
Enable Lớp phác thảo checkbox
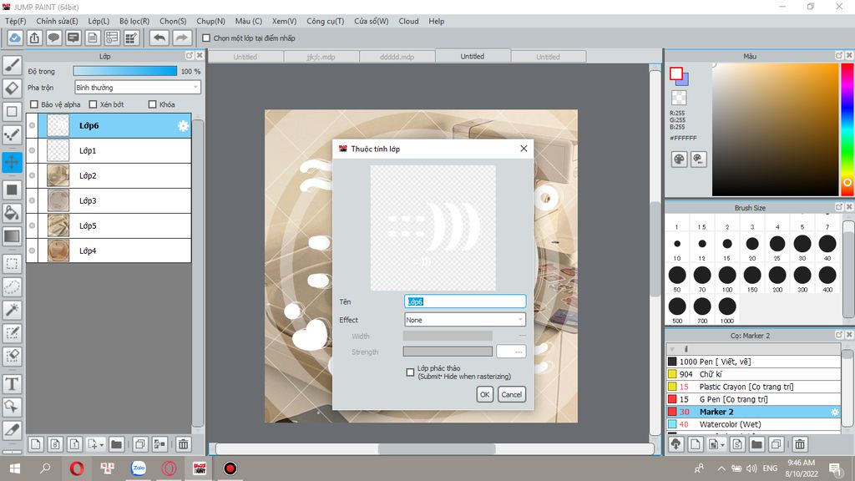pos(410,372)
